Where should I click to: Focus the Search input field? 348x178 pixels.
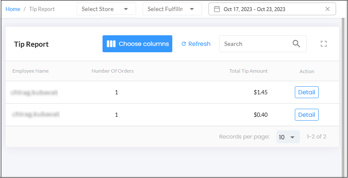(x=263, y=44)
